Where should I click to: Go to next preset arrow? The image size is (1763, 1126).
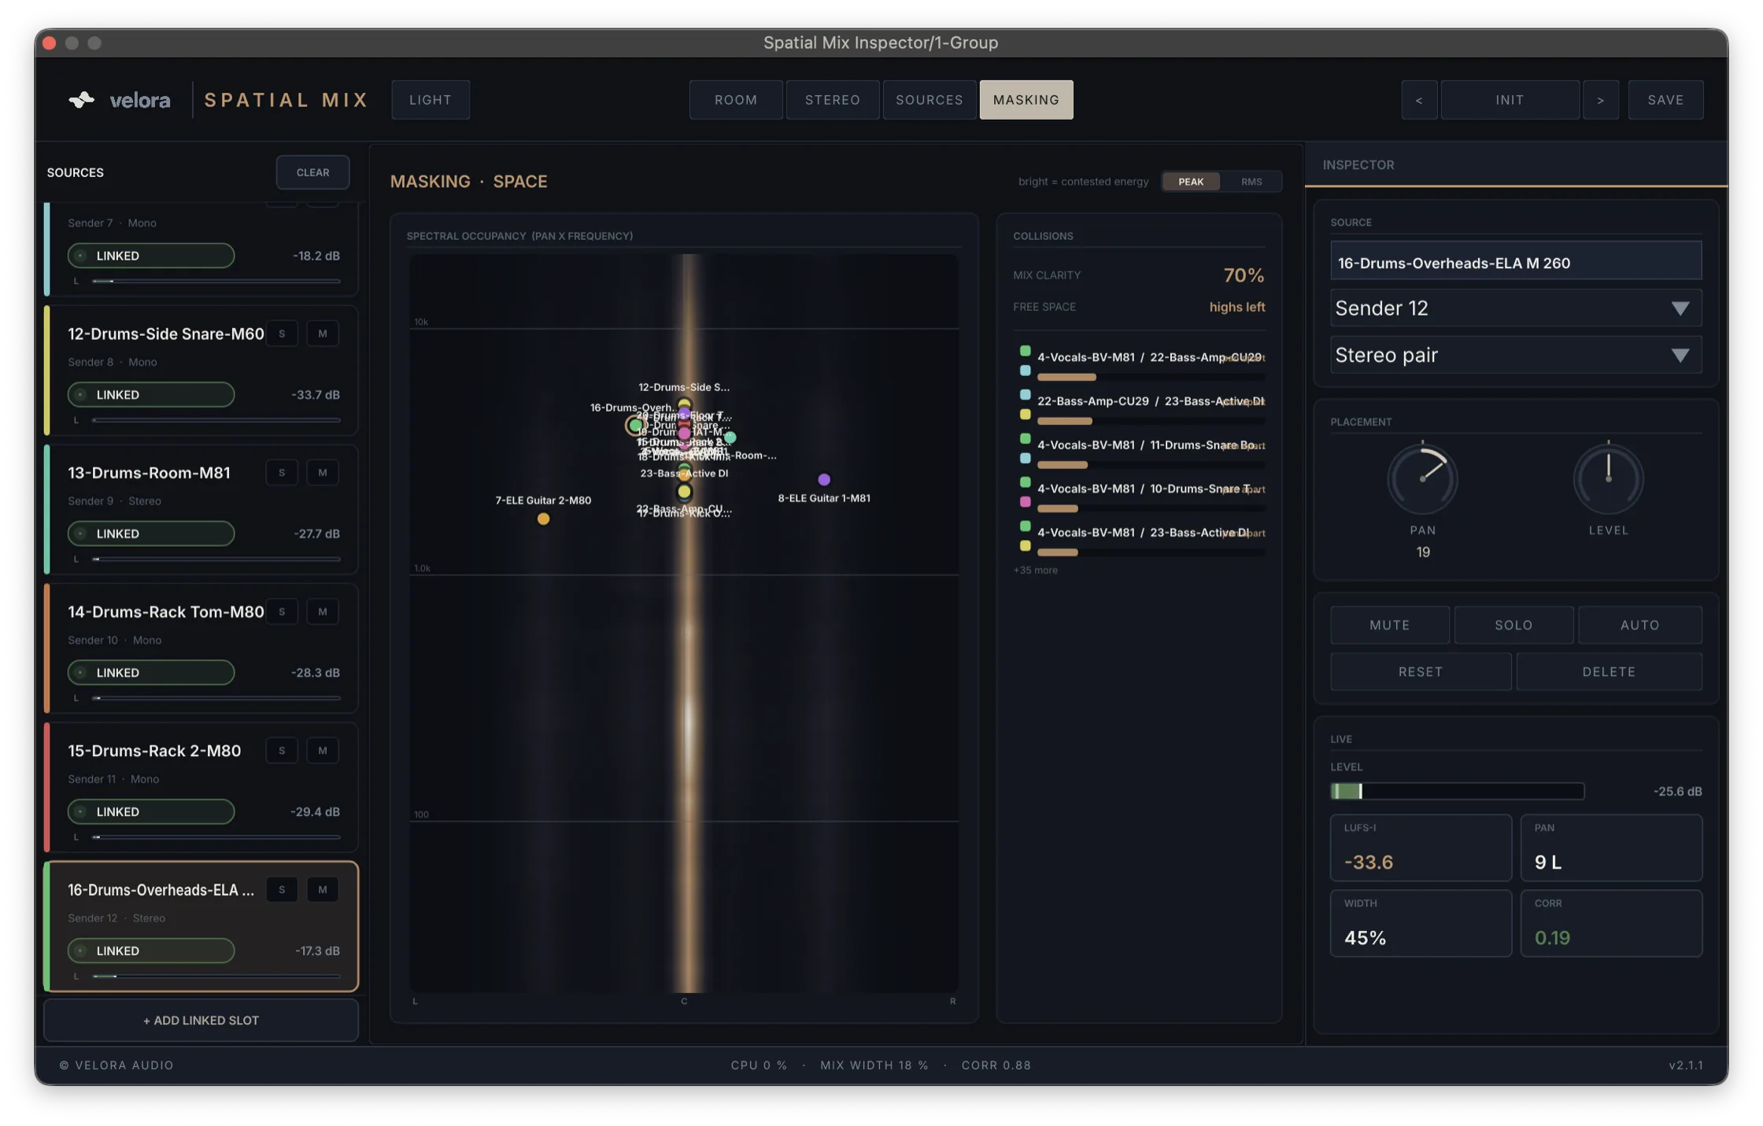point(1601,100)
